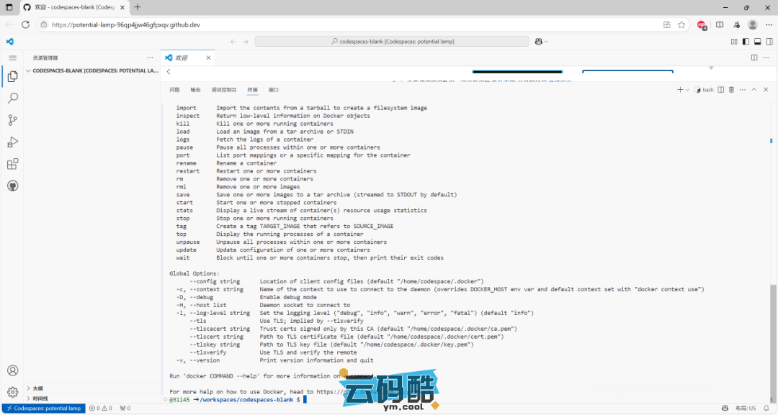778x415 pixels.
Task: Click the errors and warnings status indicator
Action: (100, 409)
